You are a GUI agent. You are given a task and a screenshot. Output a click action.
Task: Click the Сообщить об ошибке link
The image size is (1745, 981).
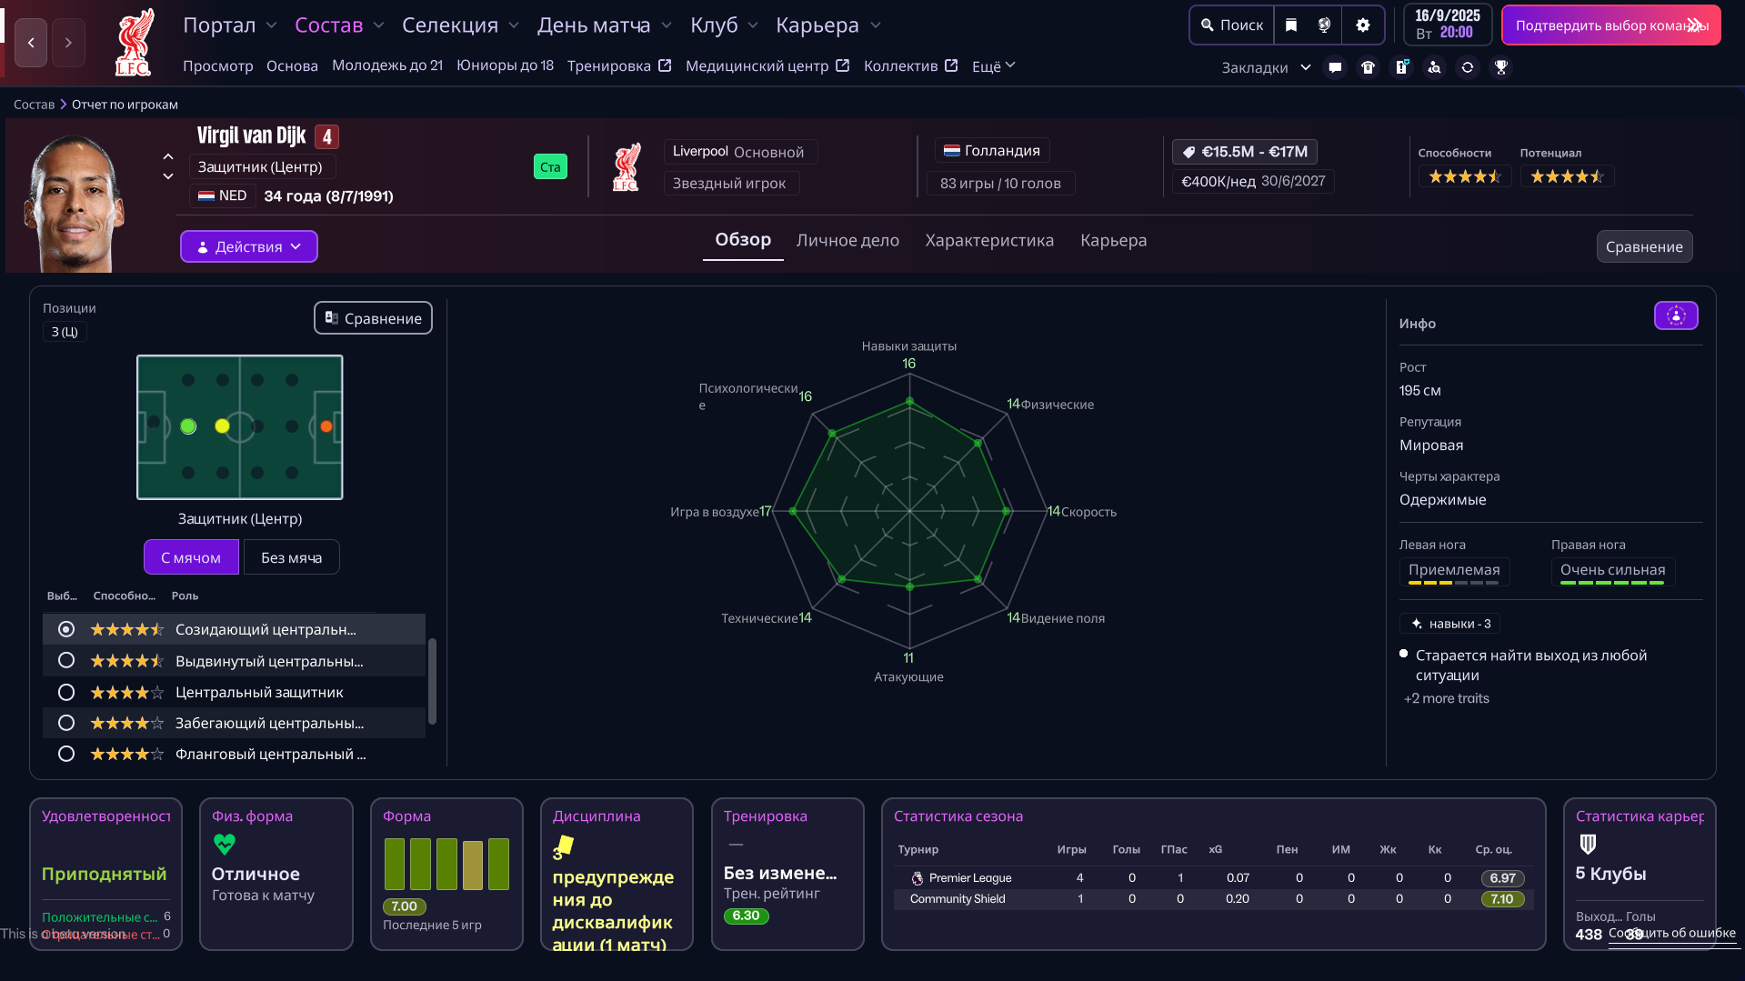(x=1672, y=933)
